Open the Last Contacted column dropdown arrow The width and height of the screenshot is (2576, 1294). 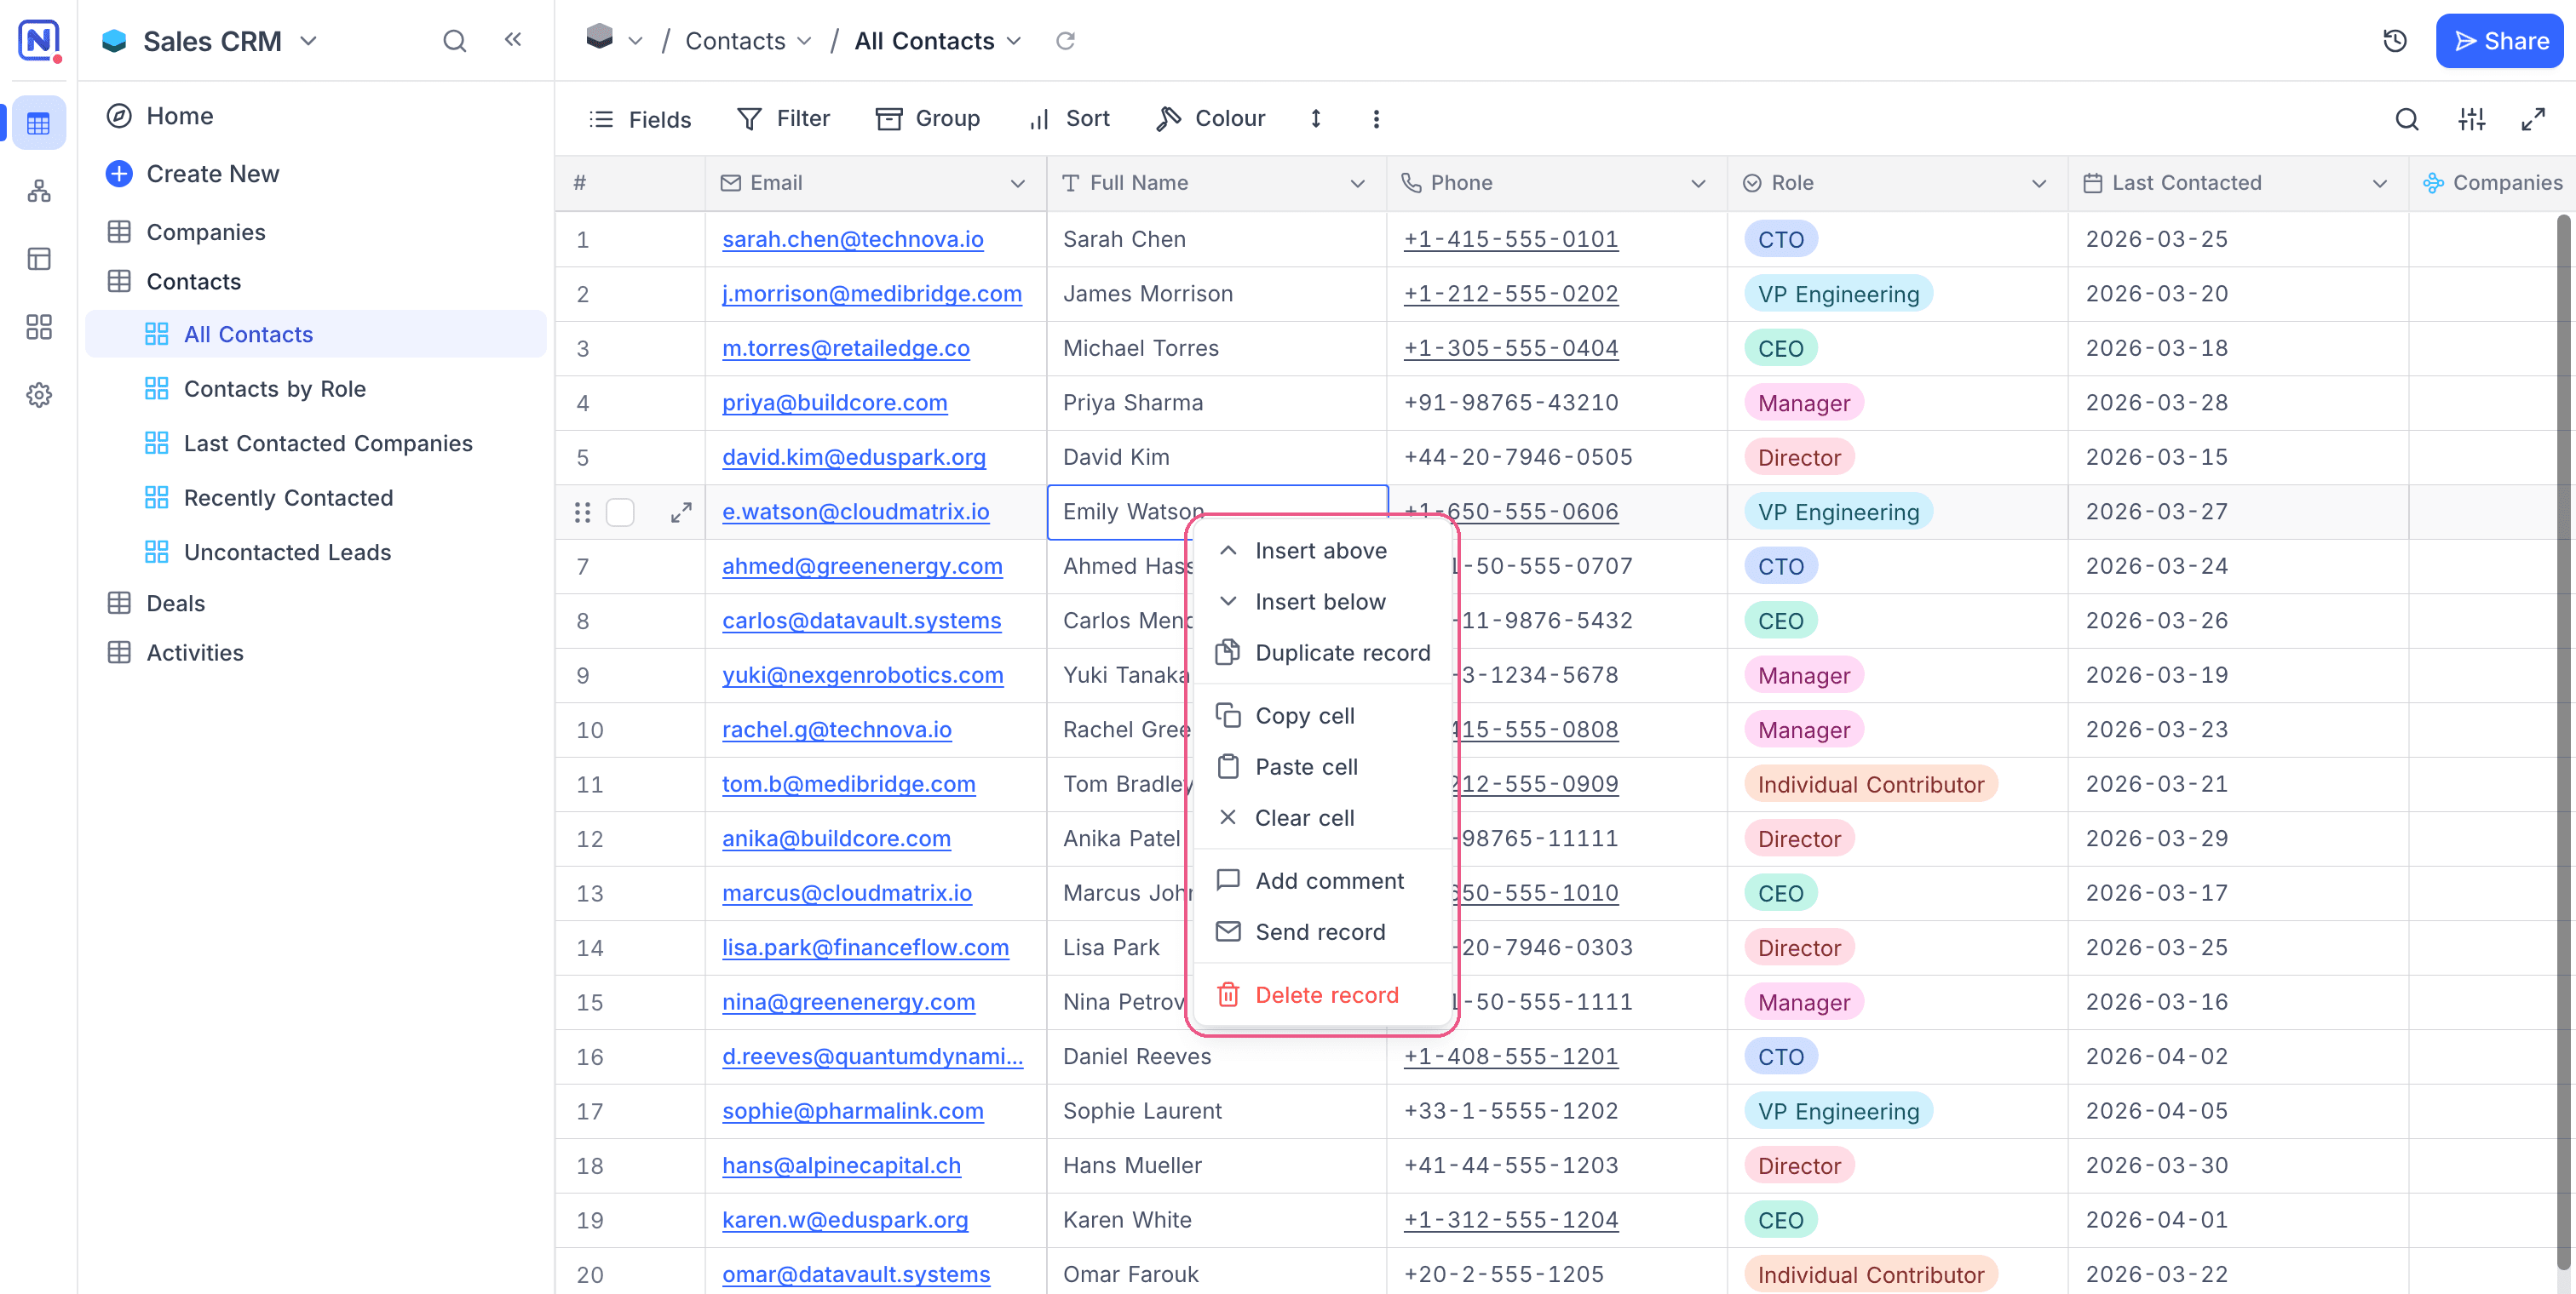coord(2380,183)
